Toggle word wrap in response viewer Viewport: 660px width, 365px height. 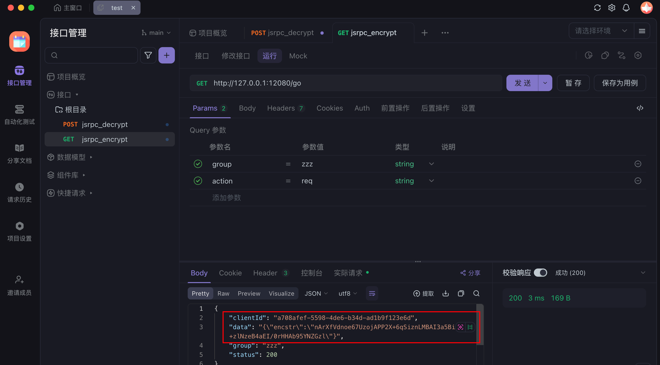tap(372, 293)
